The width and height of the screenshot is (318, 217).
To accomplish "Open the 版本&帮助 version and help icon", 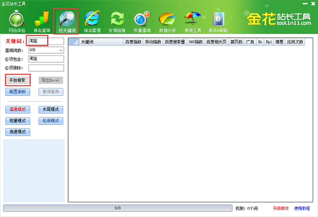I will point(217,21).
